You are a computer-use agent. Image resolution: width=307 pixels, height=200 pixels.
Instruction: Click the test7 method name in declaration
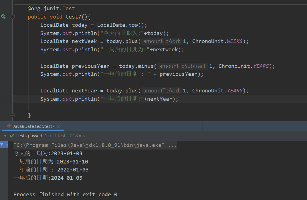(73, 17)
